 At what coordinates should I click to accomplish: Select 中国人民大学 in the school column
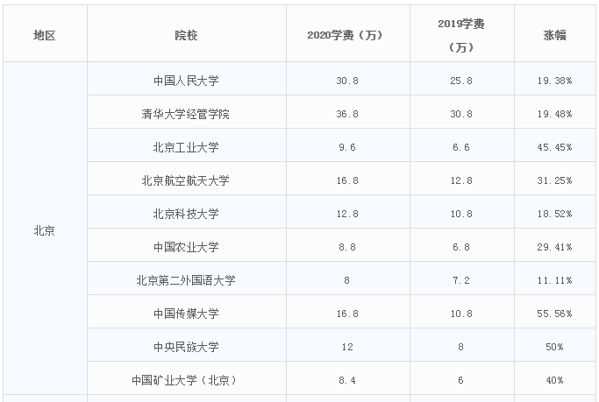coord(186,81)
